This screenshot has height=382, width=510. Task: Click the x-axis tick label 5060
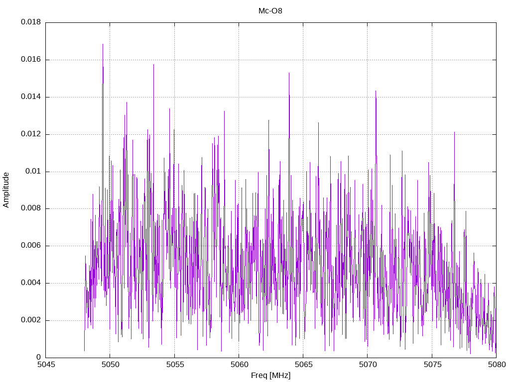tap(239, 365)
